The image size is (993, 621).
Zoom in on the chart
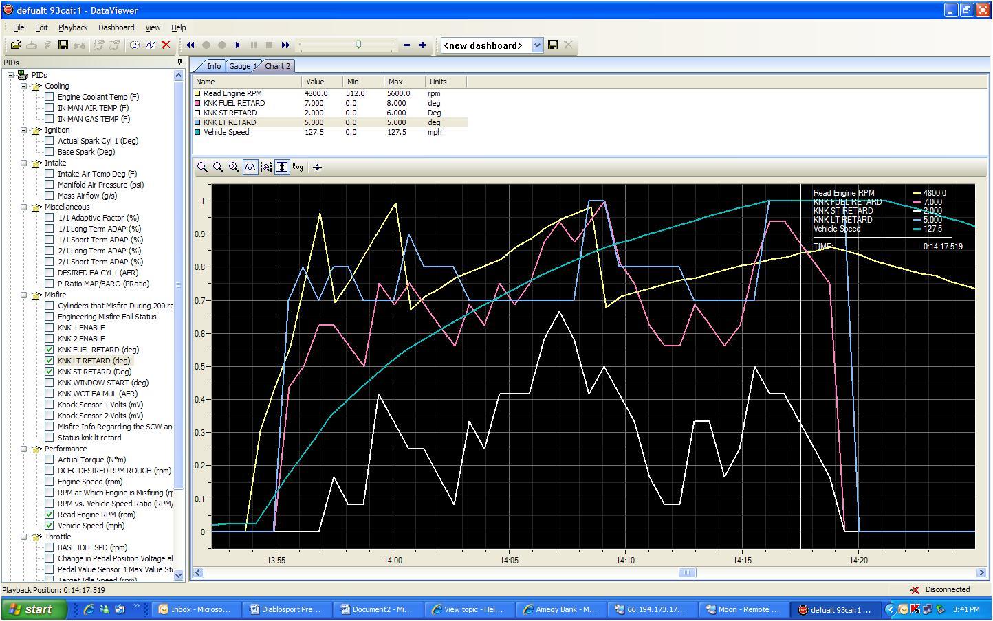click(202, 167)
